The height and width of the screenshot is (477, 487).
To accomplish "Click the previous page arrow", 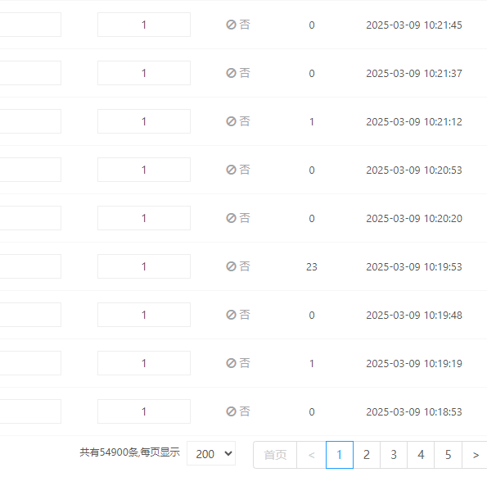I will (x=312, y=455).
